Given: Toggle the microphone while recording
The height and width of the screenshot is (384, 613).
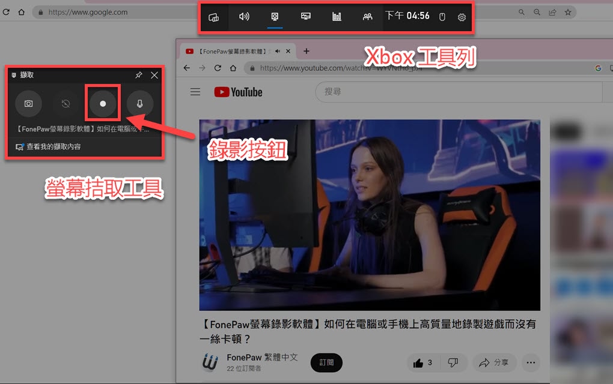Looking at the screenshot, I should tap(139, 104).
